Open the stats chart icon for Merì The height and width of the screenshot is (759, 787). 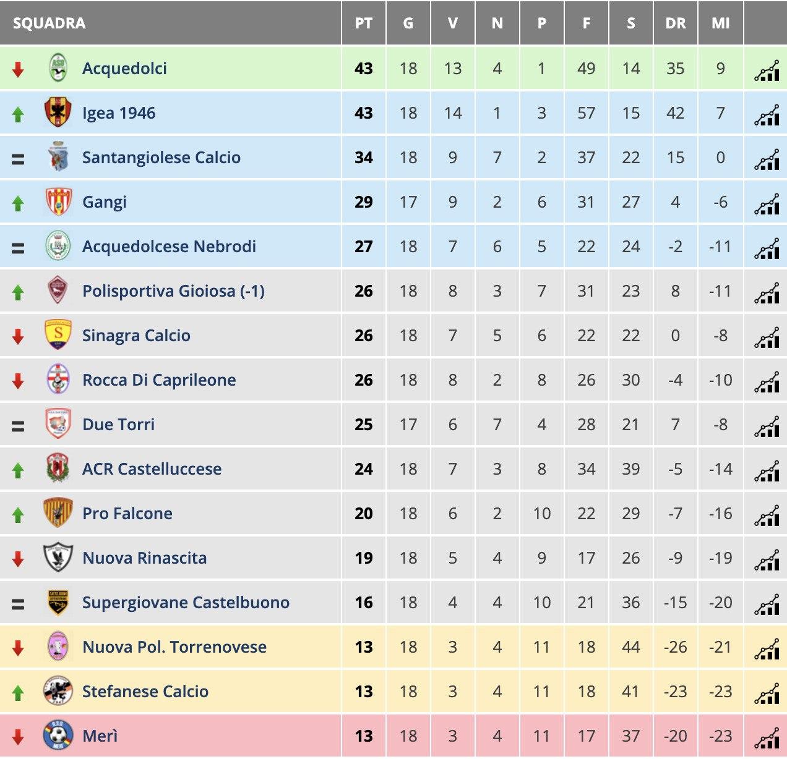[767, 737]
